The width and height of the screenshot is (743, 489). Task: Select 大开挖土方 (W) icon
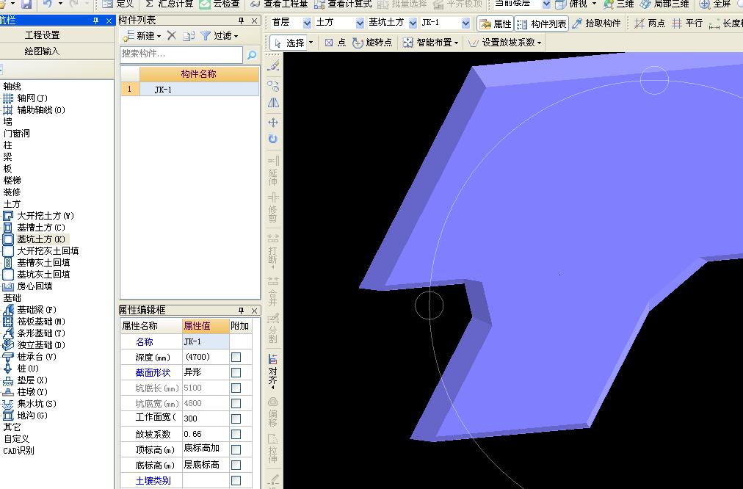coord(8,216)
